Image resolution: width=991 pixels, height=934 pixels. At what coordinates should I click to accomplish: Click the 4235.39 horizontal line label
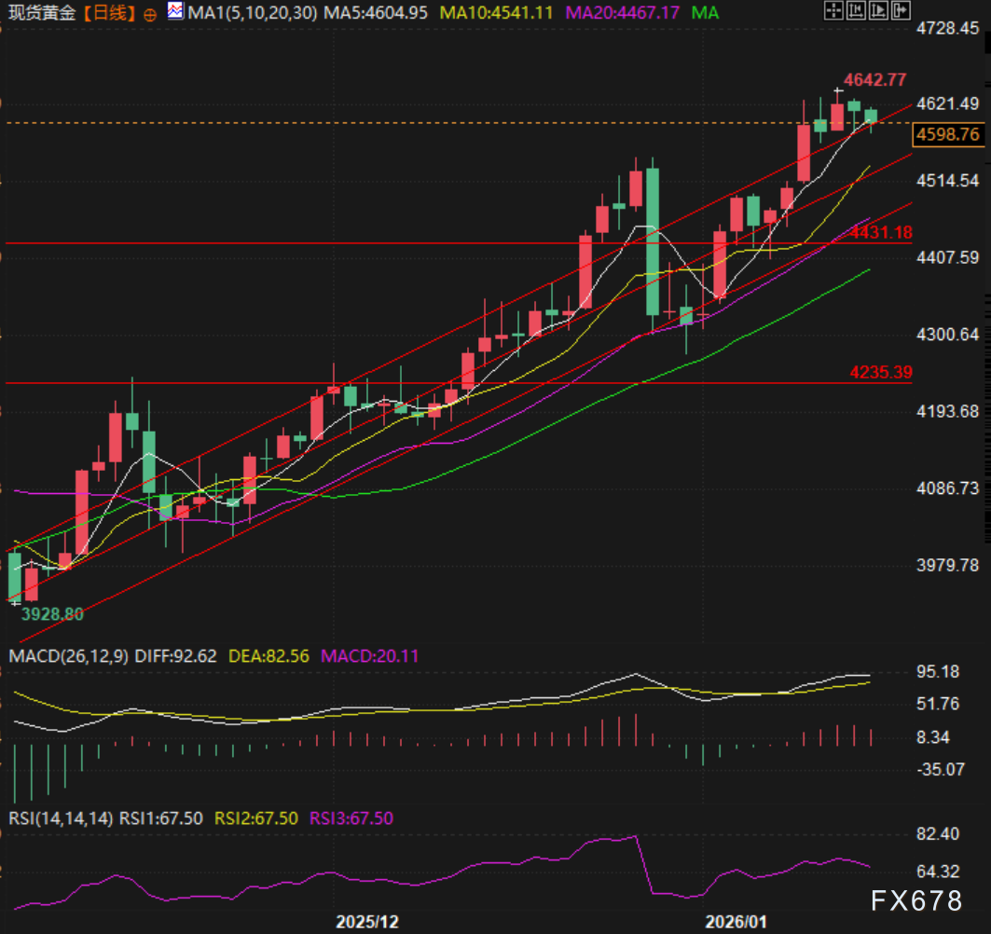880,372
